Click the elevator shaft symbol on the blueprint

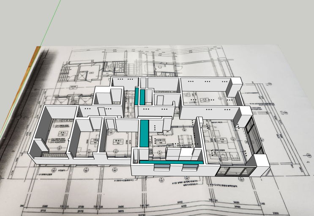tap(82, 76)
